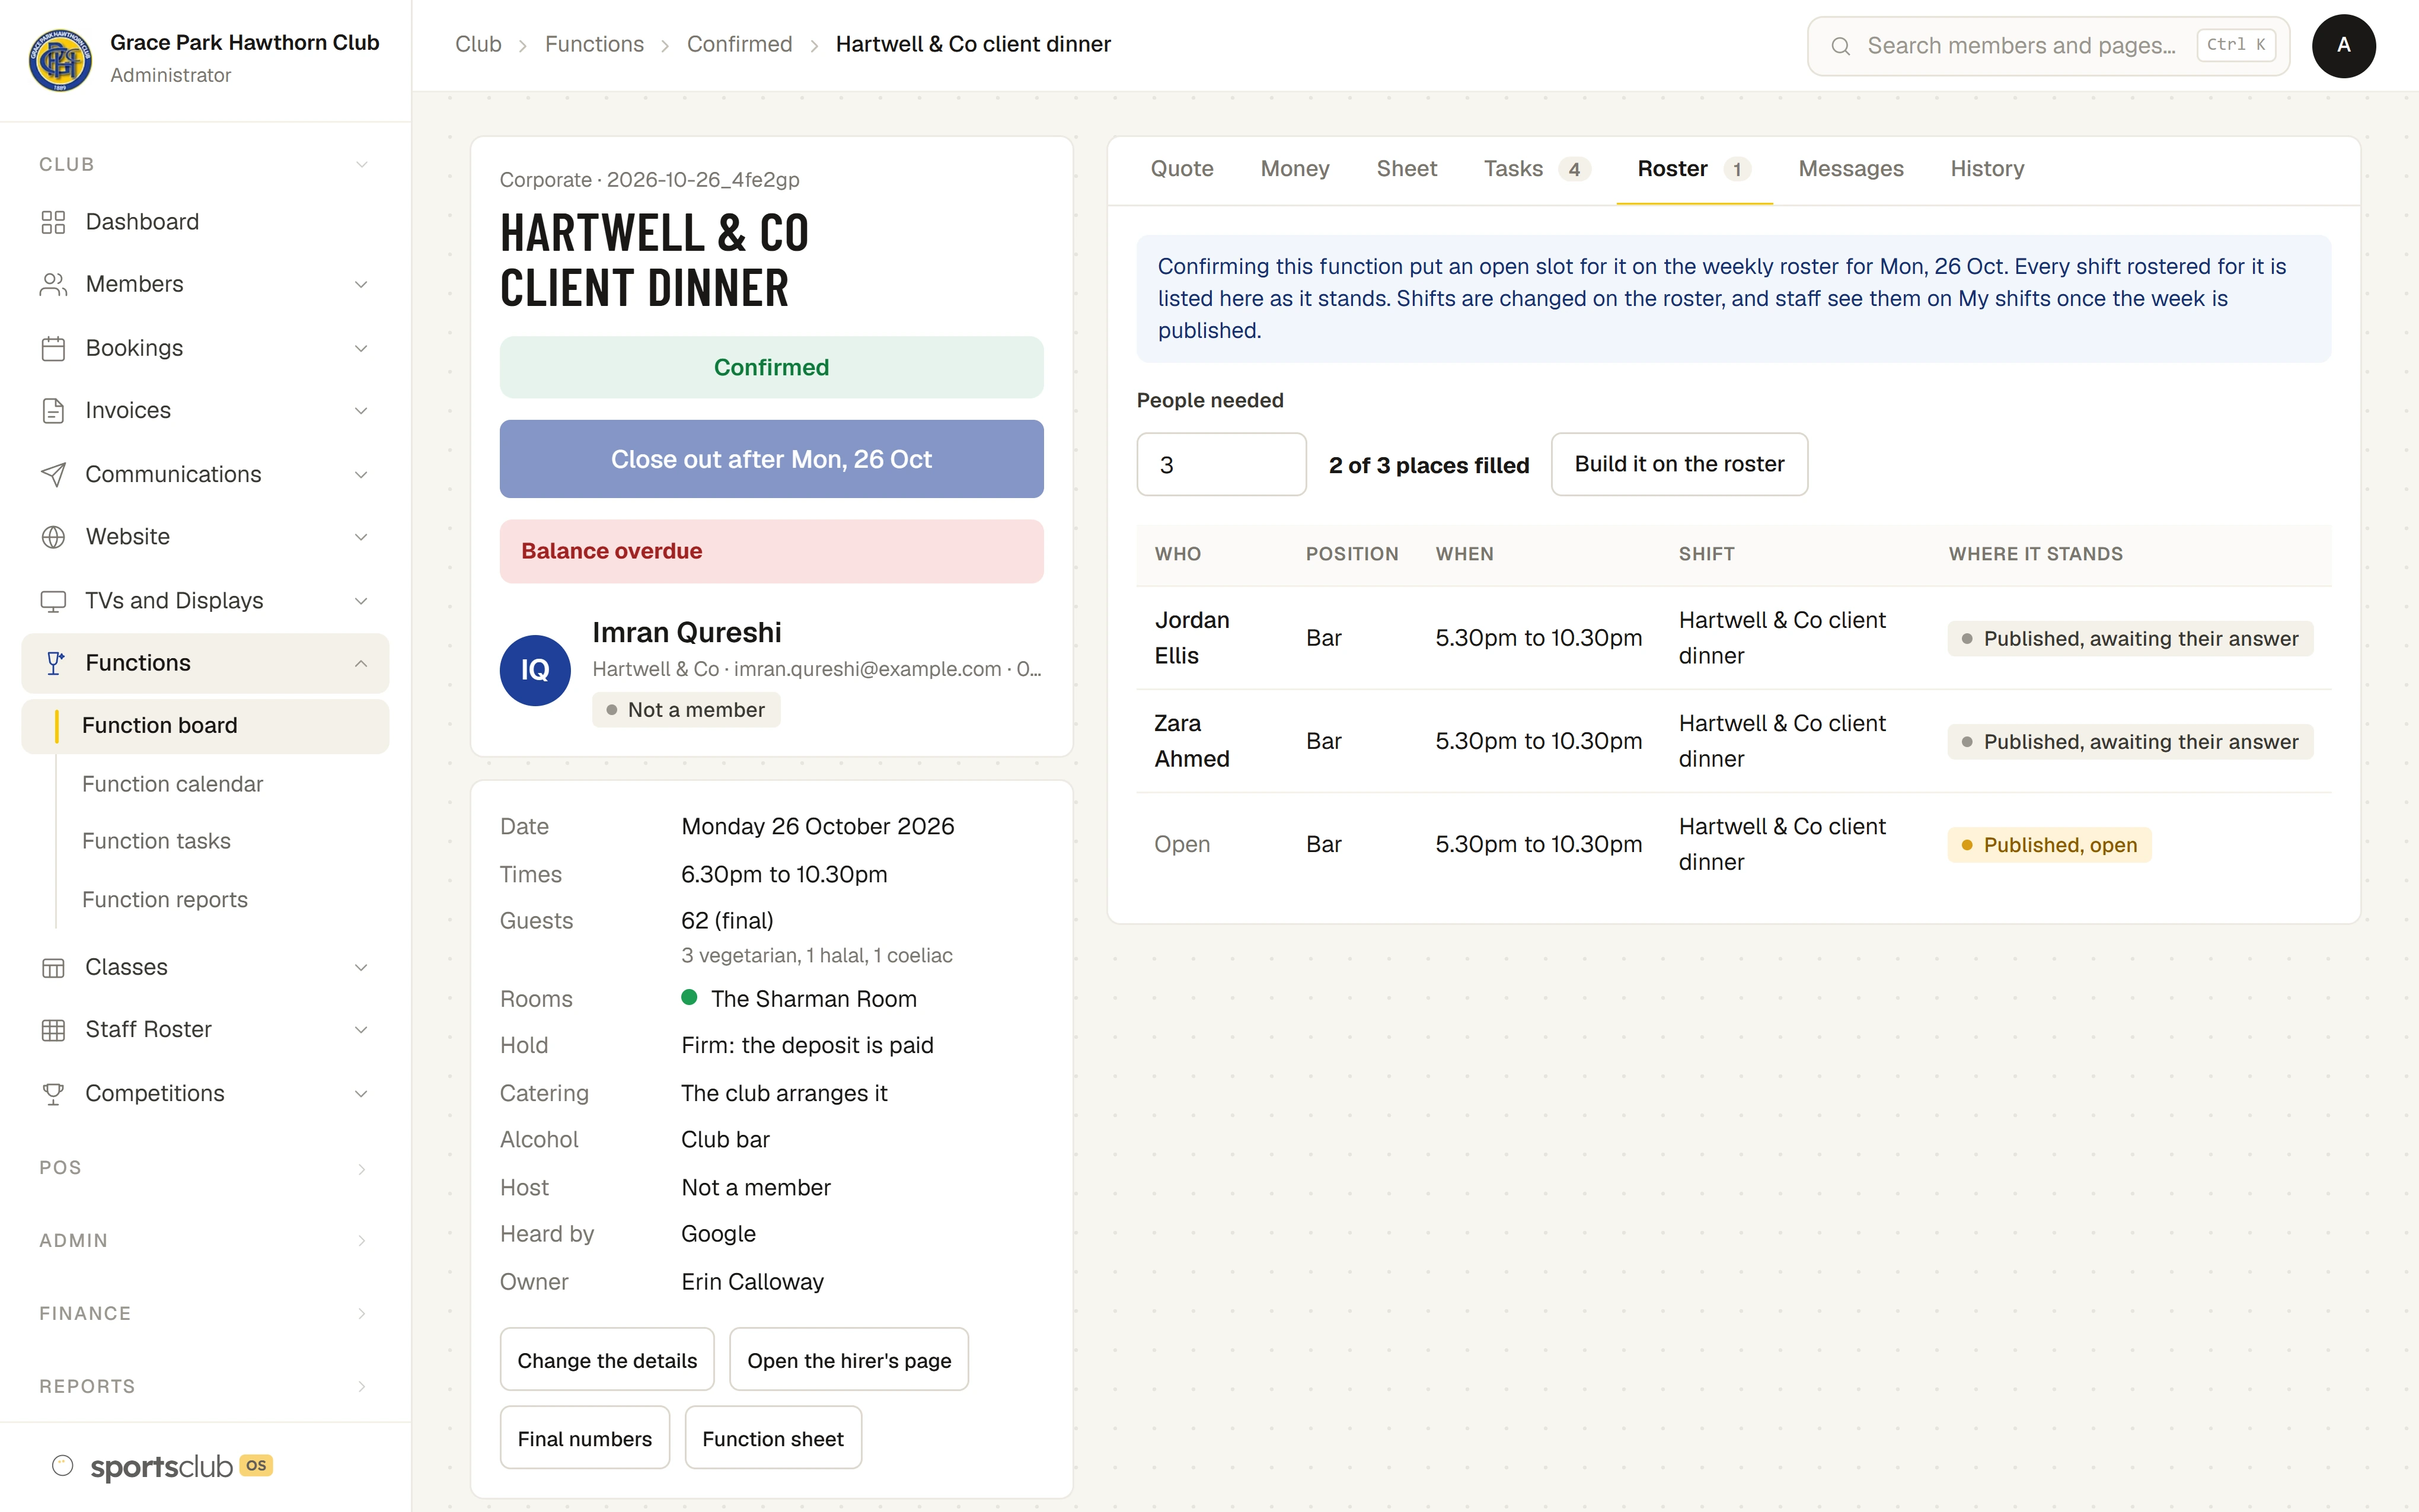This screenshot has width=2419, height=1512.
Task: Expand the REPORTS section
Action: click(x=204, y=1386)
